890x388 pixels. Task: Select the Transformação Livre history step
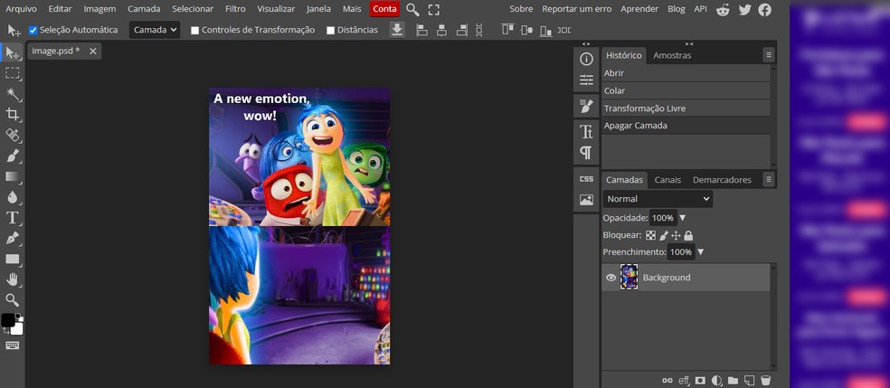pyautogui.click(x=645, y=109)
